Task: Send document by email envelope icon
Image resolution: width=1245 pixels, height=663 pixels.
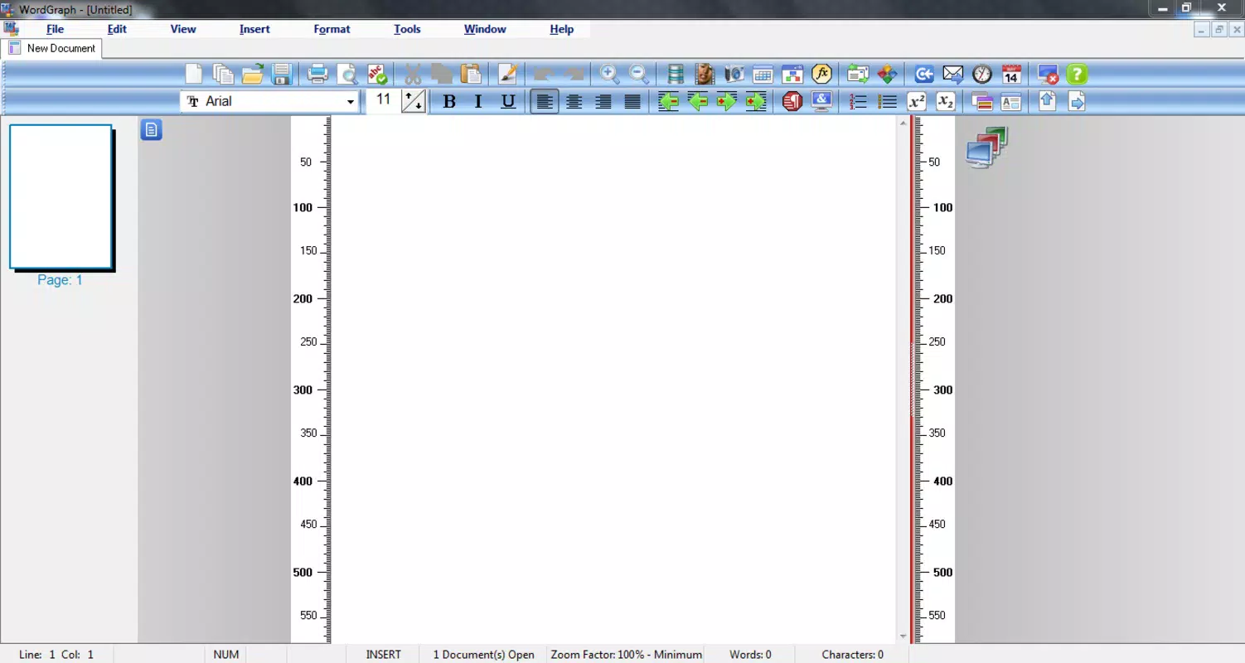Action: pos(953,74)
